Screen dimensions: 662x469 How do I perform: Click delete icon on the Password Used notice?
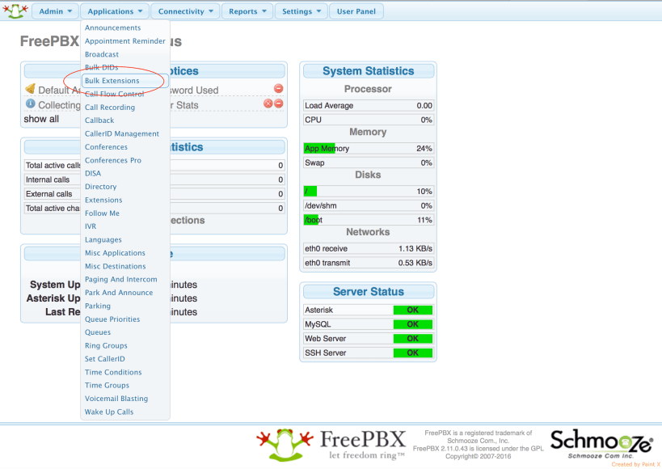278,89
